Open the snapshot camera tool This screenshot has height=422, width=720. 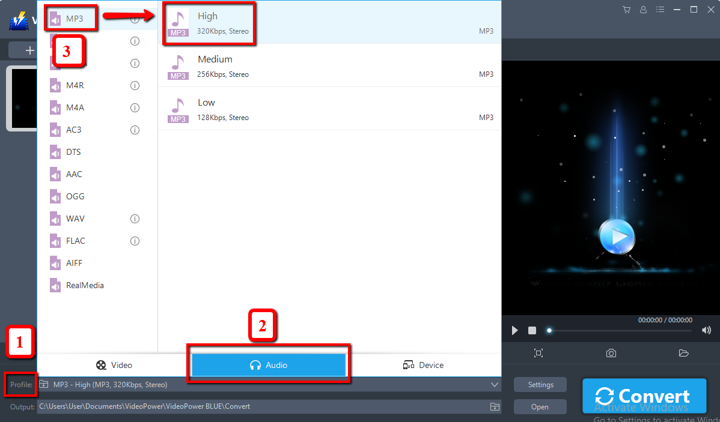click(611, 354)
